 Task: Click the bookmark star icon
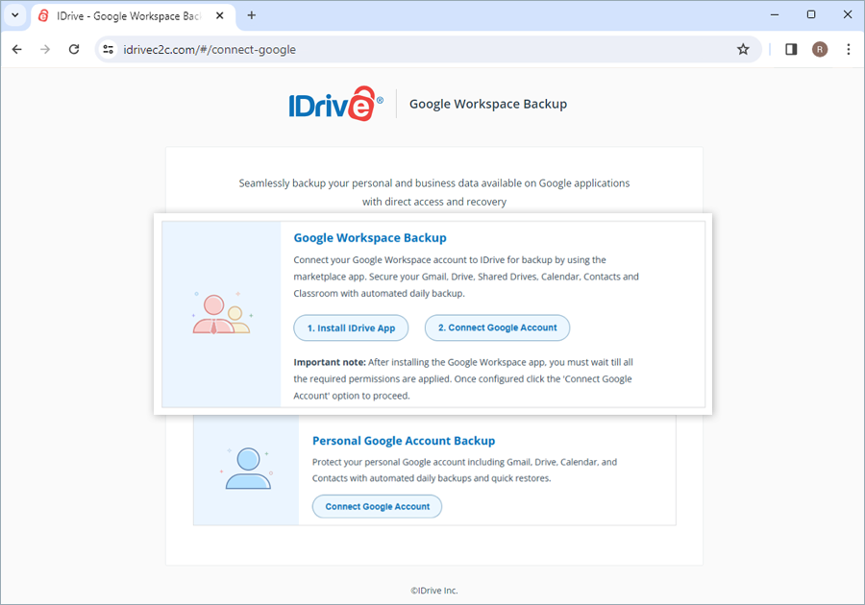[x=743, y=49]
